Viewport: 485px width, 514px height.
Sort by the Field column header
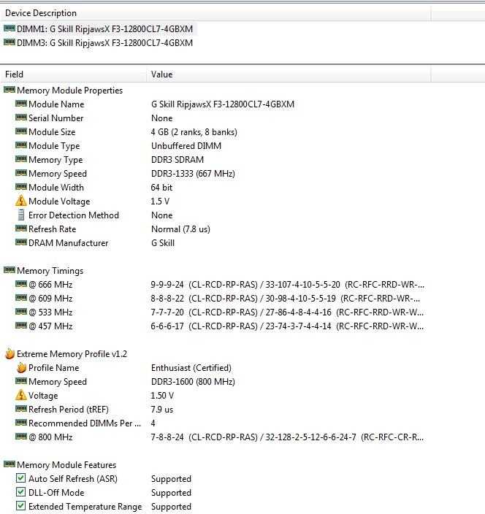pos(74,74)
